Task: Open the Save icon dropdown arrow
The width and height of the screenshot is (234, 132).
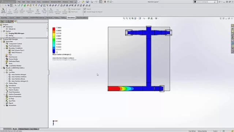Action: (x=89, y=2)
